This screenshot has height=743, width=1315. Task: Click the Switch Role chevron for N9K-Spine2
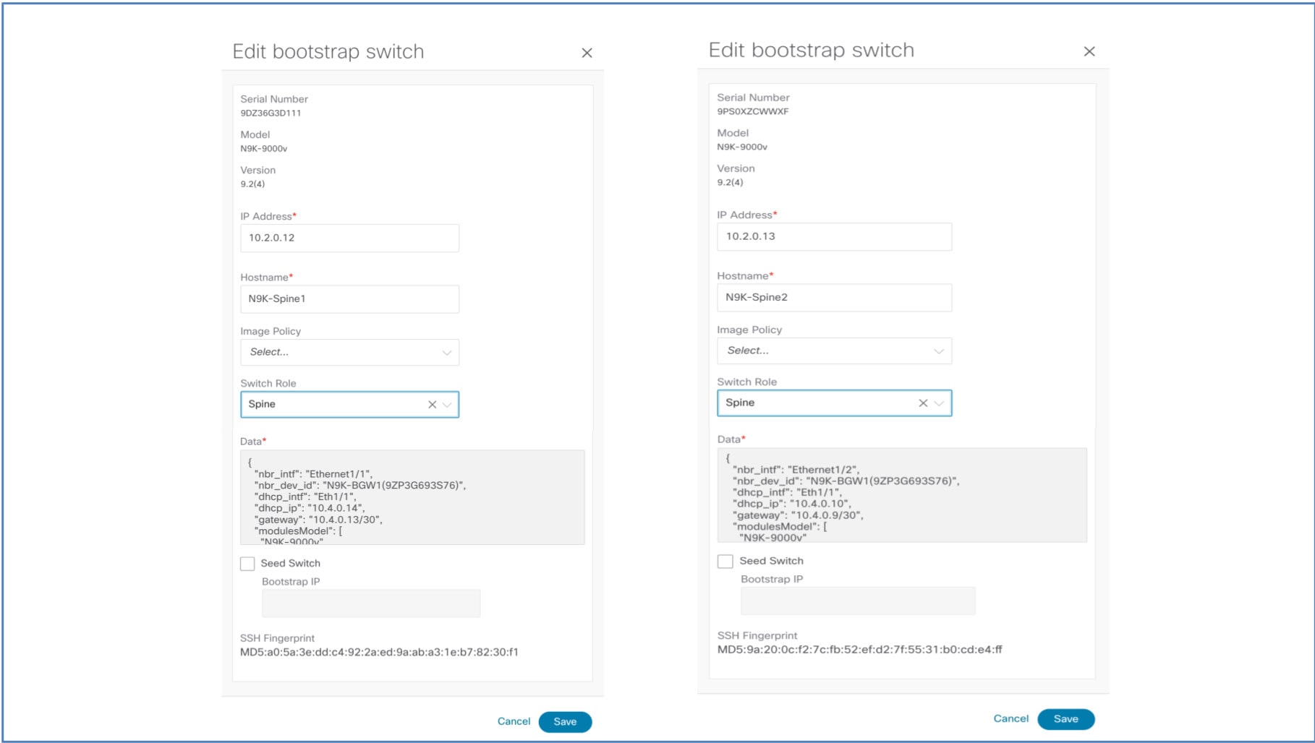click(940, 403)
